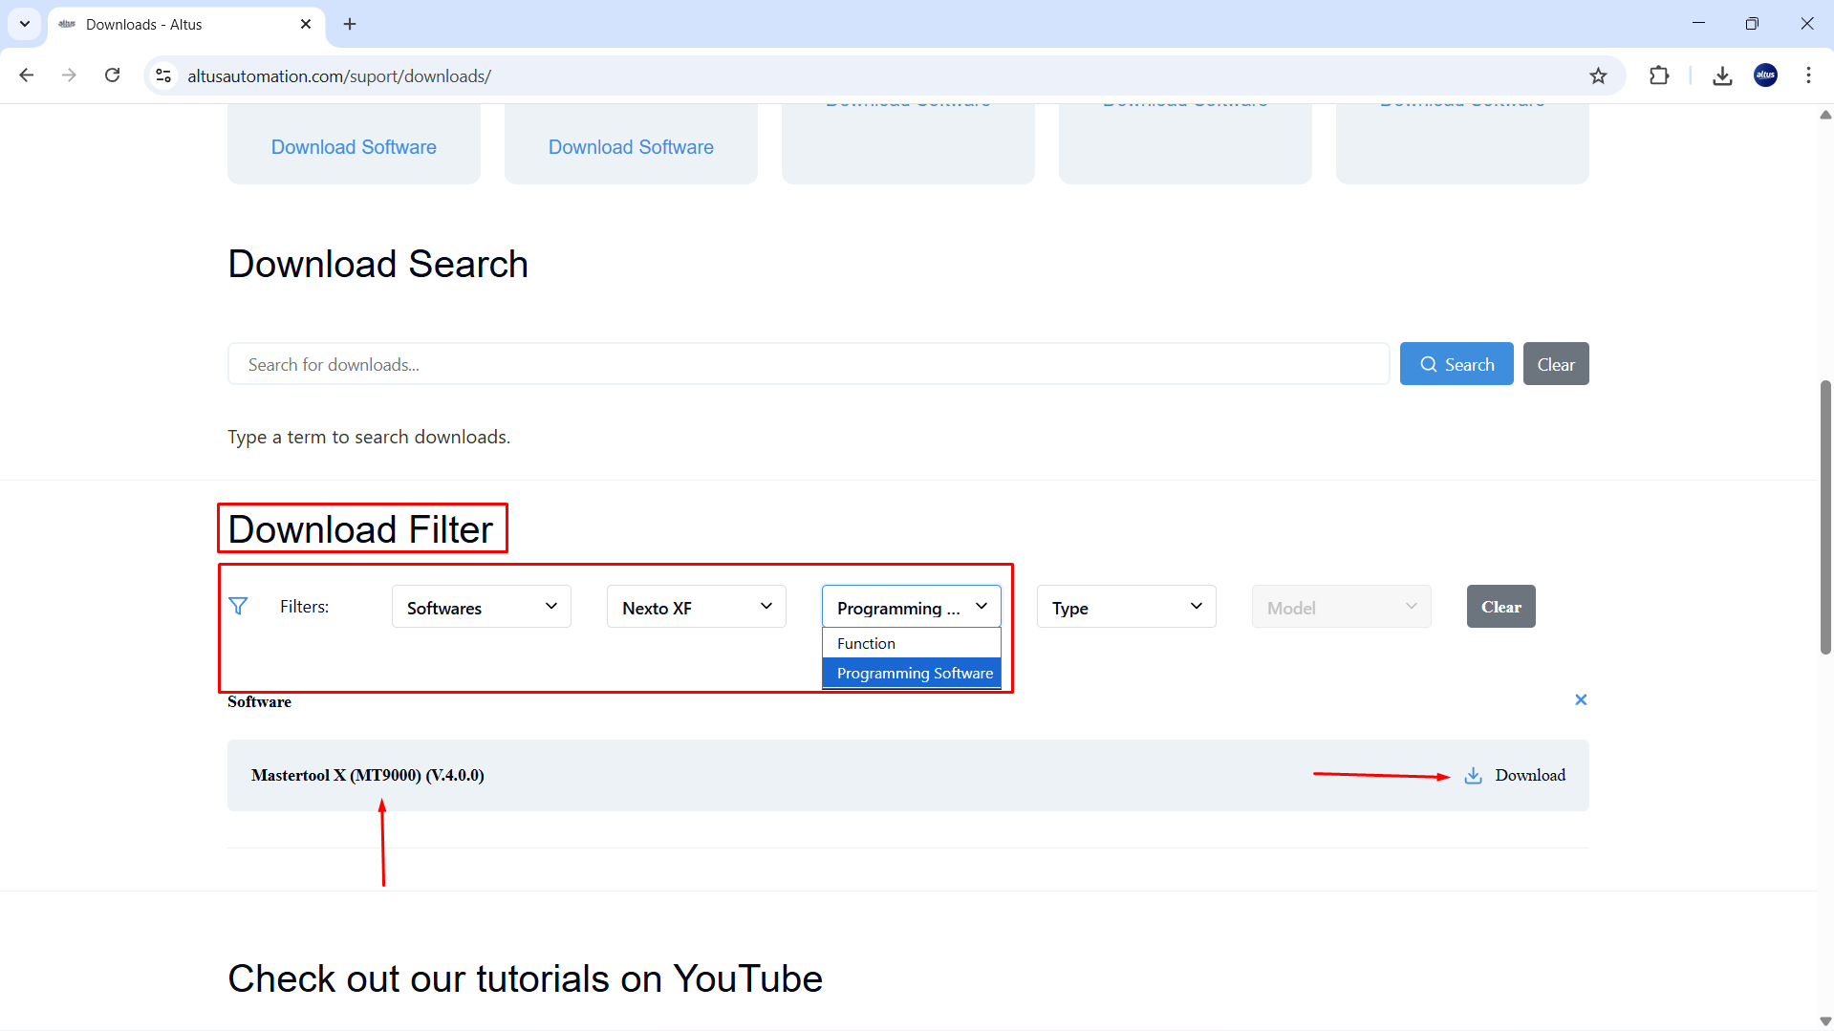The height and width of the screenshot is (1031, 1834).
Task: Click the Search for downloads input field
Action: [x=808, y=364]
